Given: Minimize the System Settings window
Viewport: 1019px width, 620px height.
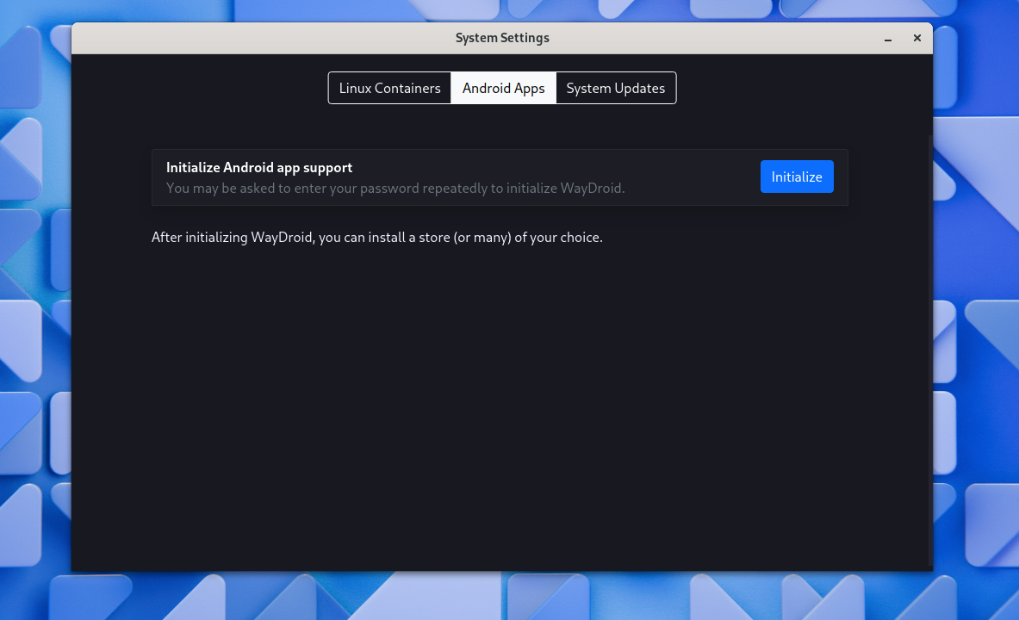Looking at the screenshot, I should tap(888, 39).
